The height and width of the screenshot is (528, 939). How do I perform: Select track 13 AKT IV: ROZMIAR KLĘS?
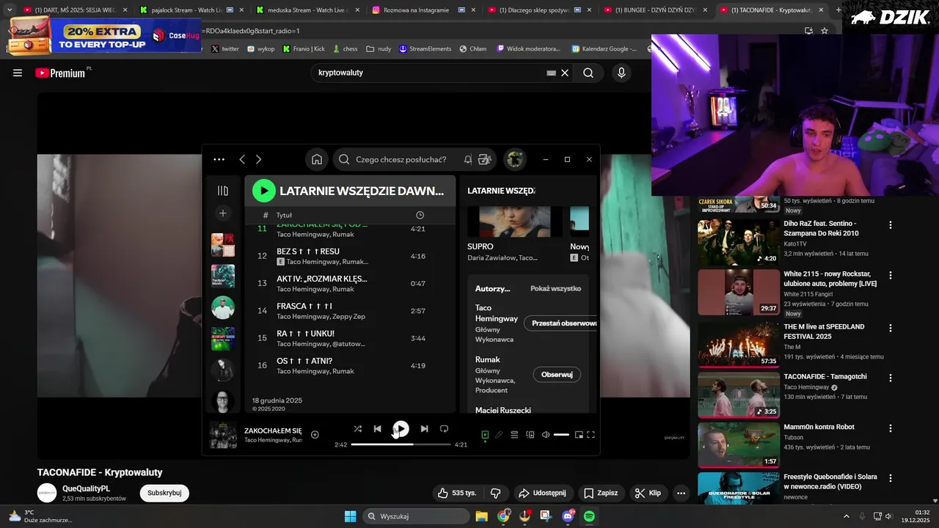pyautogui.click(x=350, y=284)
